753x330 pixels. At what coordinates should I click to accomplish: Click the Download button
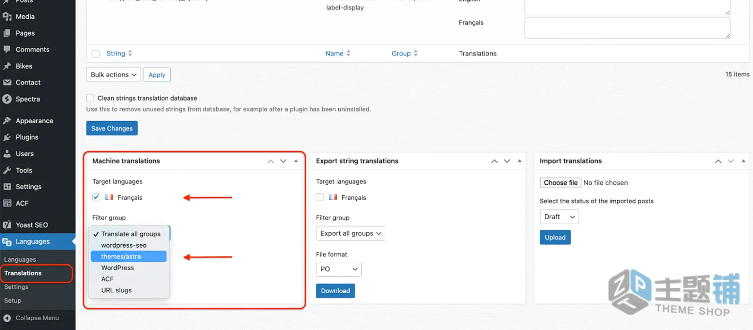pos(335,291)
